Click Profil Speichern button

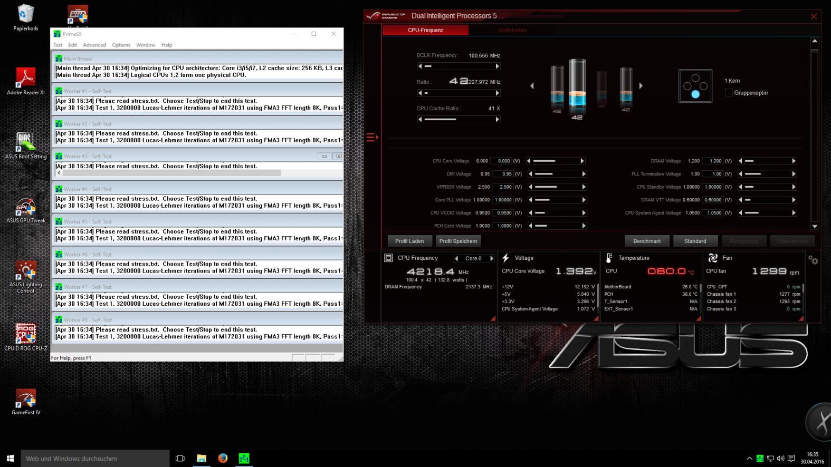click(x=458, y=241)
